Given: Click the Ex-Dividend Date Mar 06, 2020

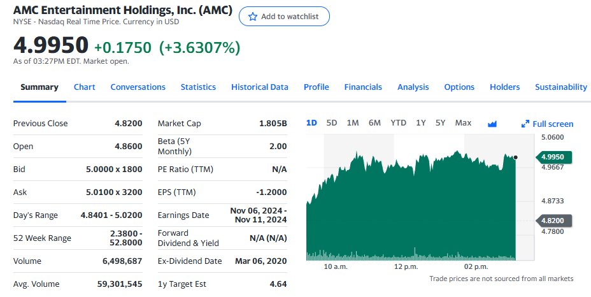Looking at the screenshot, I should [x=261, y=261].
